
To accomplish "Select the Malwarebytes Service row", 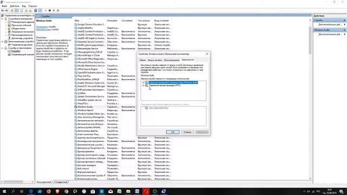I will point(123,48).
